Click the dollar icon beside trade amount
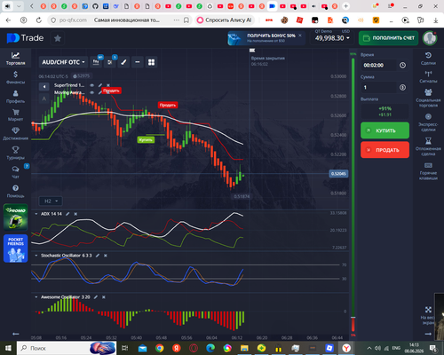 click(402, 87)
